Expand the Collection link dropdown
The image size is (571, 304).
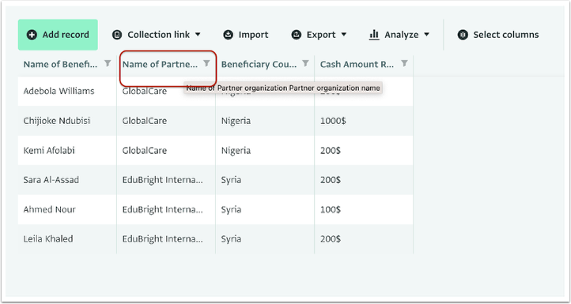click(198, 35)
